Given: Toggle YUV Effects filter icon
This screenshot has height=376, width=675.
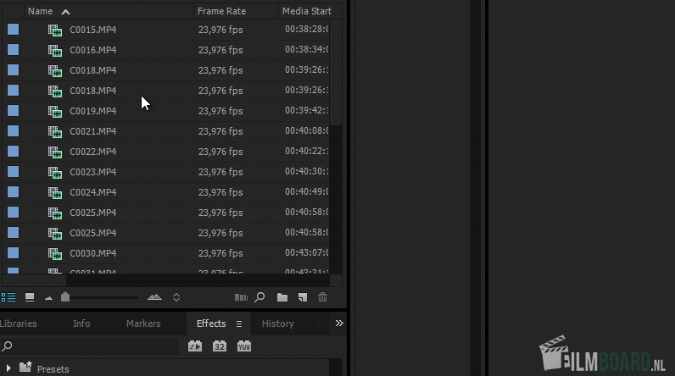Looking at the screenshot, I should pos(244,346).
